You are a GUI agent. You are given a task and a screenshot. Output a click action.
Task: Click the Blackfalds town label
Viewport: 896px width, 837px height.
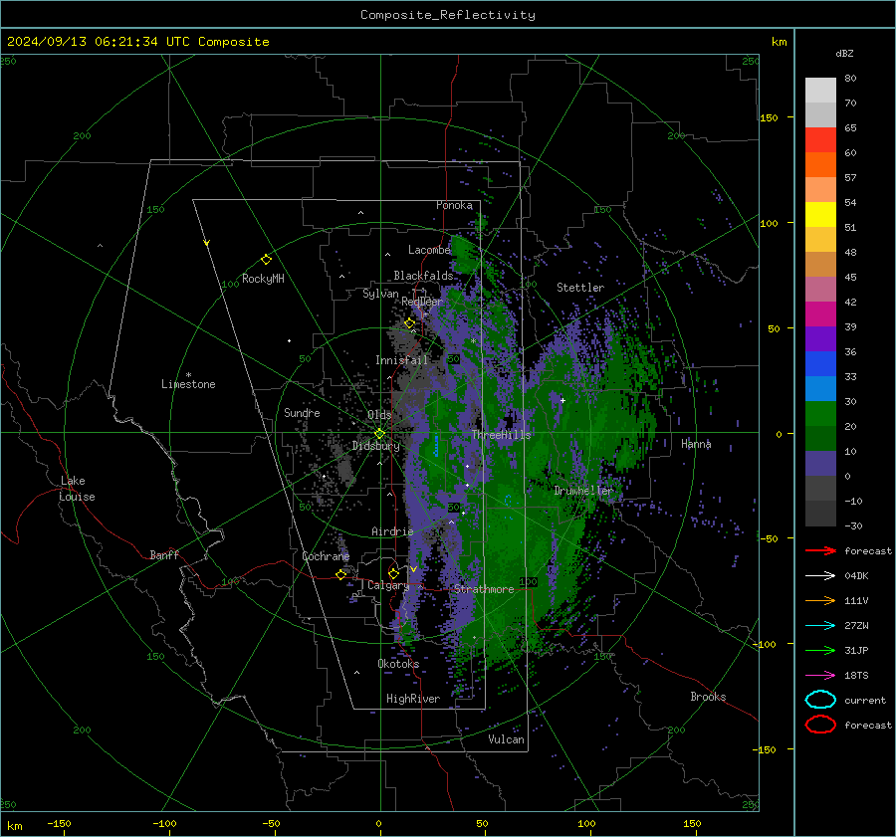point(423,276)
